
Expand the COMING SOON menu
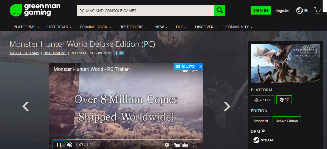96,27
